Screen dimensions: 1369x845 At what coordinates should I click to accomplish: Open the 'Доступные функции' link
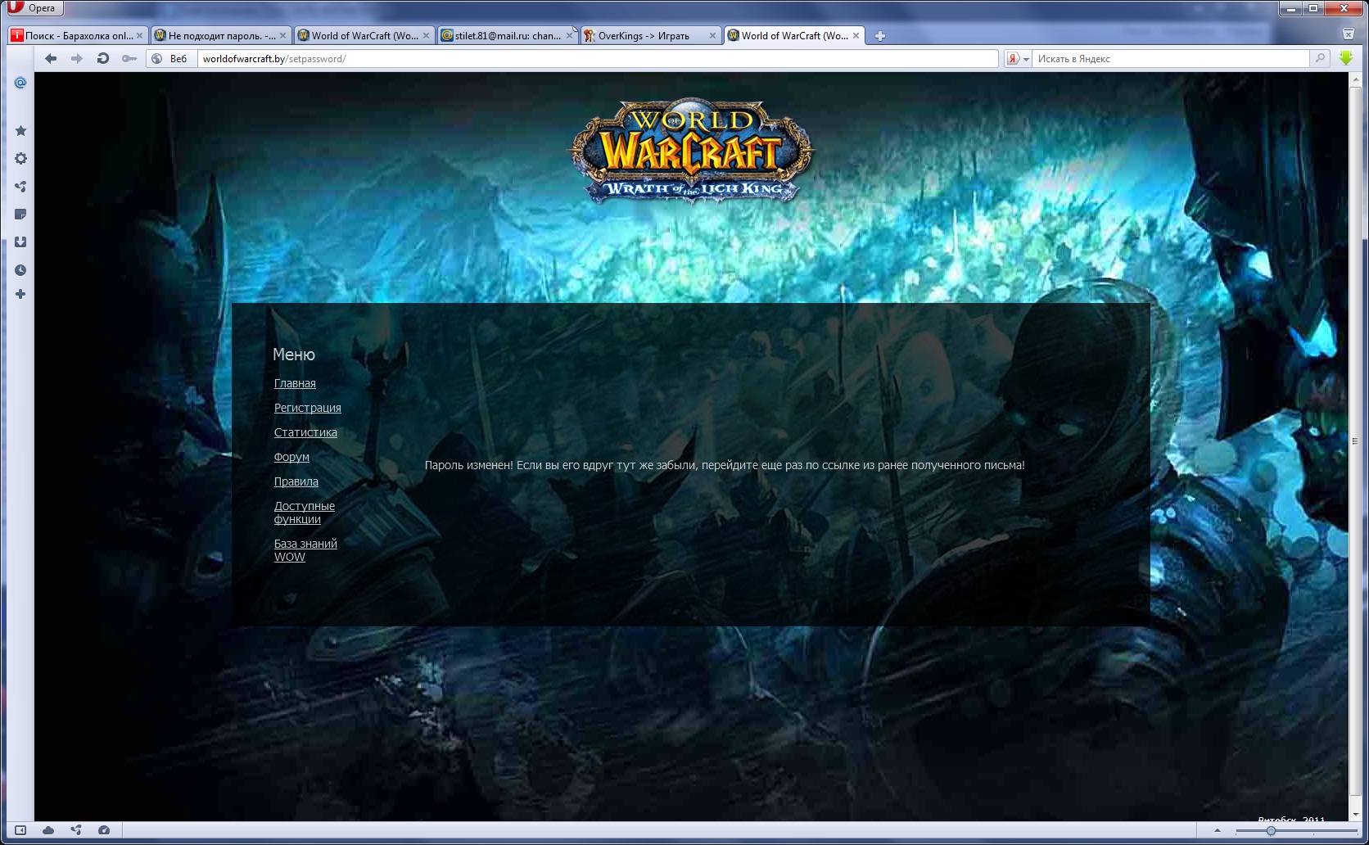(x=305, y=513)
